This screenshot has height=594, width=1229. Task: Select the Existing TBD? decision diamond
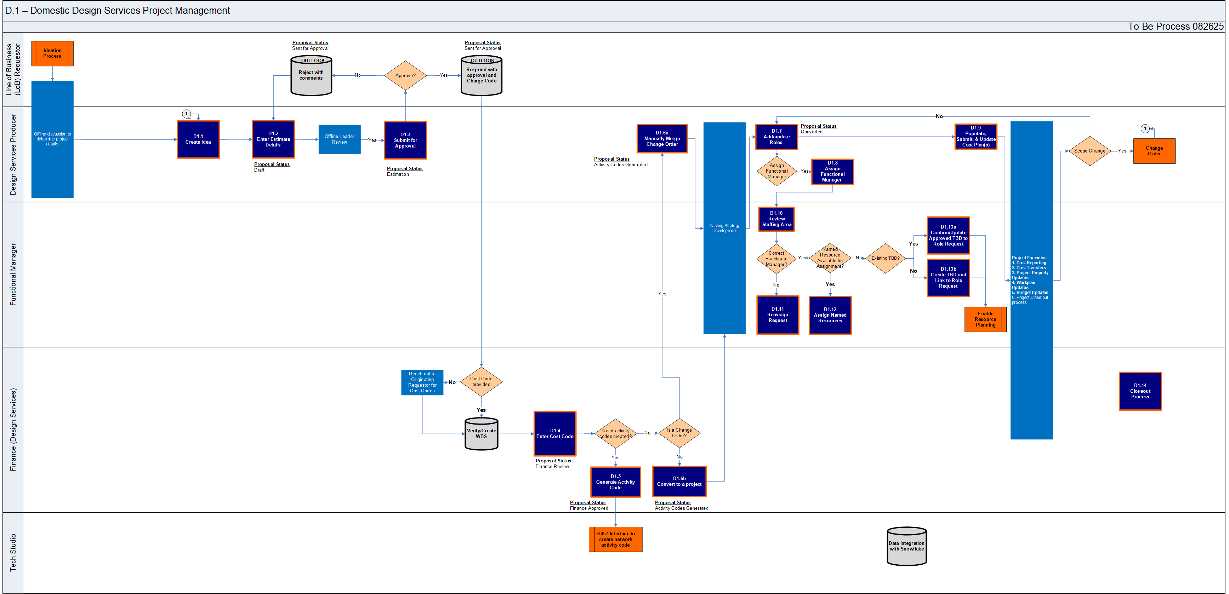coord(885,258)
